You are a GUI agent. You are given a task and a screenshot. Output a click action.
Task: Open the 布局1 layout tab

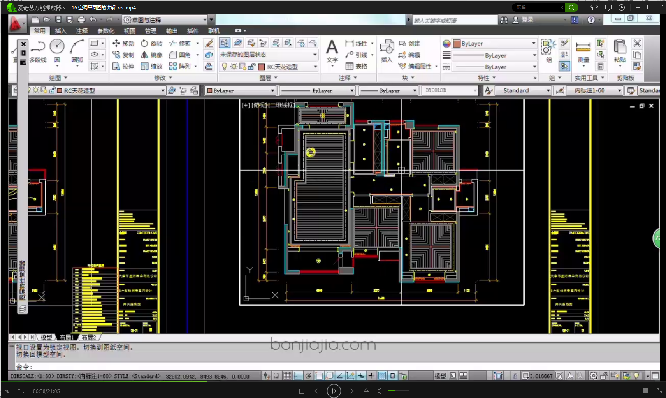coord(67,337)
